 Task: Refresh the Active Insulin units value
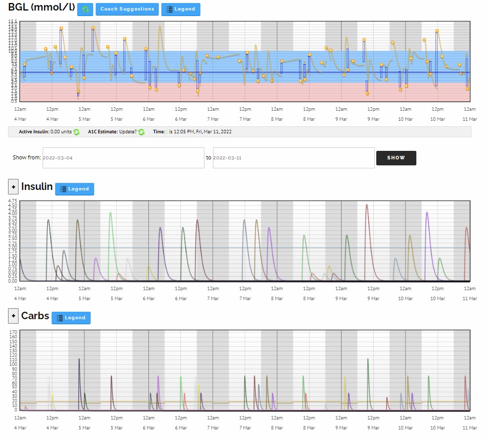77,132
